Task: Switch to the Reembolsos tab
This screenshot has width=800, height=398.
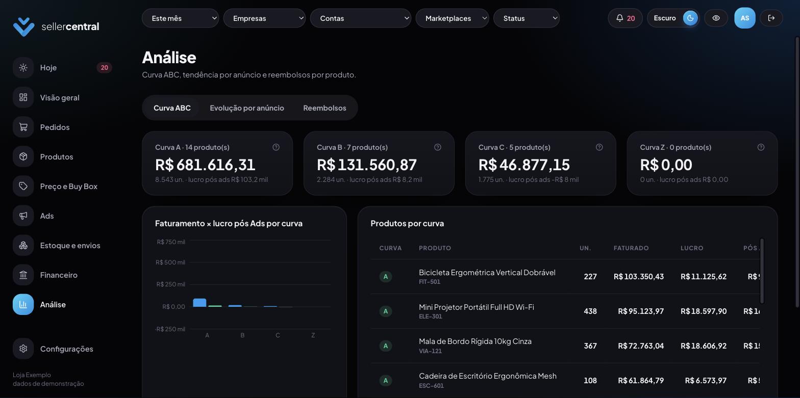Action: (324, 108)
